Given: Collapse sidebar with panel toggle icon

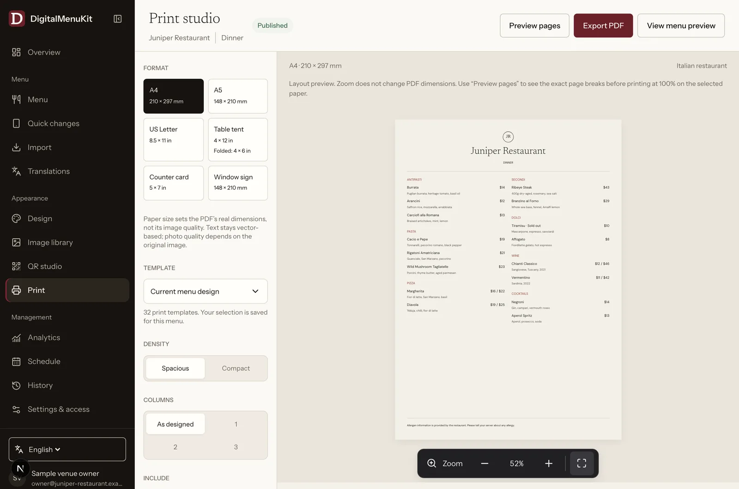Looking at the screenshot, I should 117,19.
